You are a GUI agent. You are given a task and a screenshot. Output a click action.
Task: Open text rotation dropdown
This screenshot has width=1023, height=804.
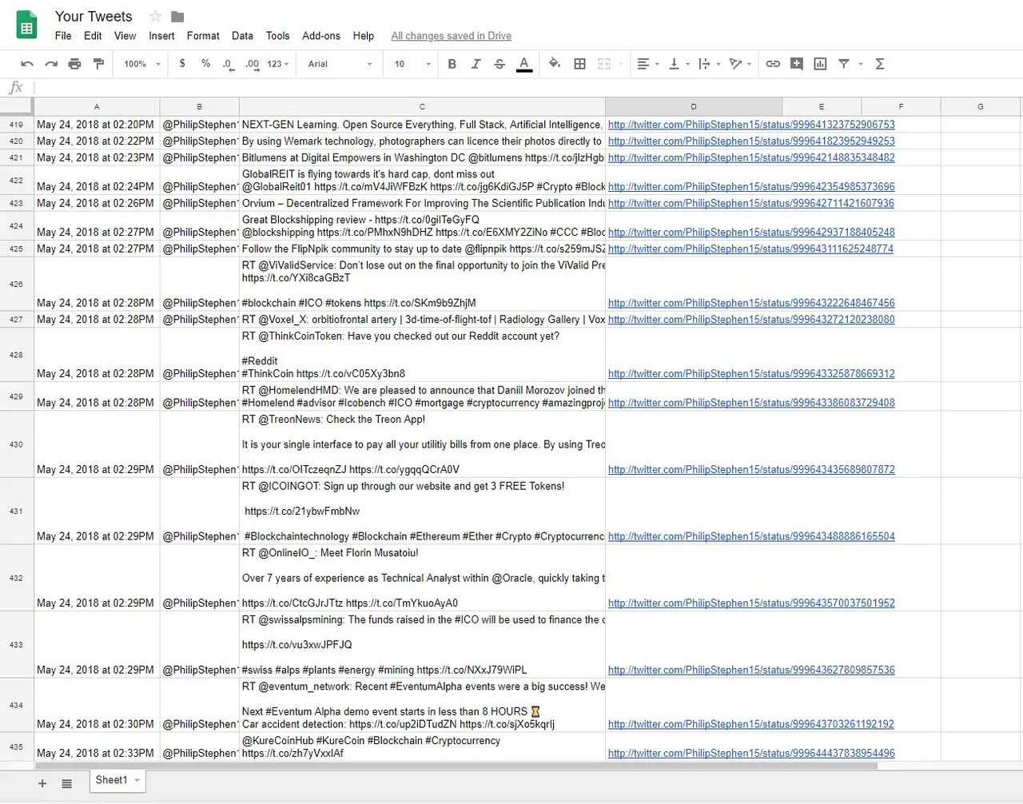(x=740, y=64)
